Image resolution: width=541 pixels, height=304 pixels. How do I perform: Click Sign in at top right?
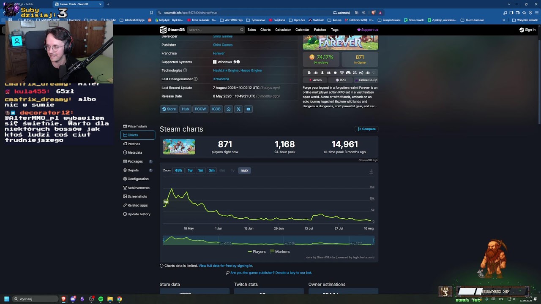527,30
